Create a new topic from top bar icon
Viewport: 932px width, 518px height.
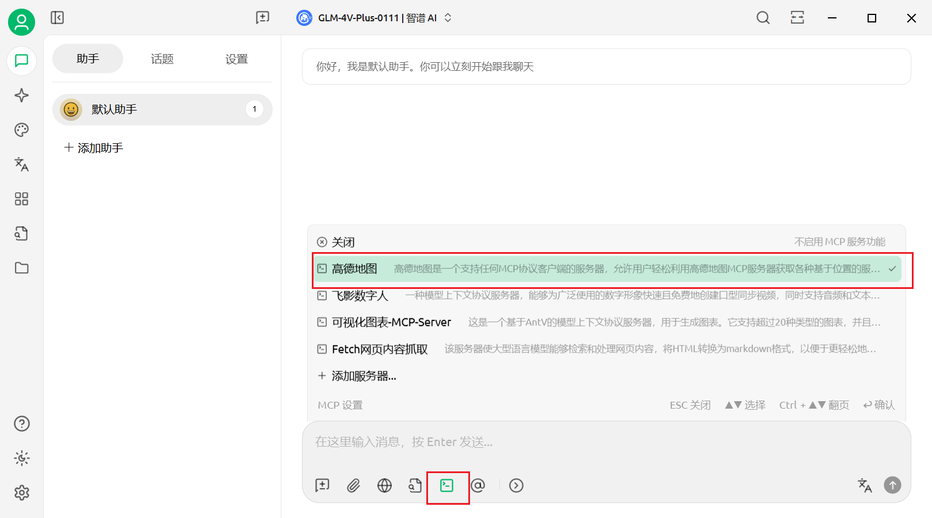pyautogui.click(x=262, y=18)
